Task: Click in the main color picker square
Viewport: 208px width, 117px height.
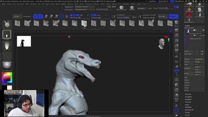Action: pyautogui.click(x=7, y=77)
